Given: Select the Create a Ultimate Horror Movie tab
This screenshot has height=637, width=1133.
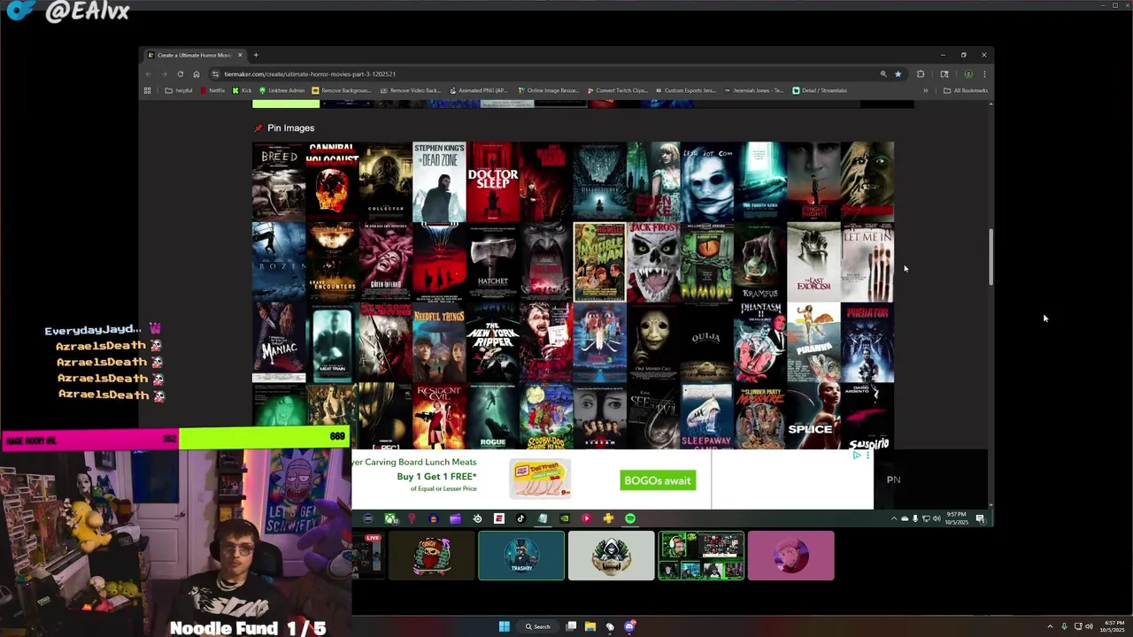Looking at the screenshot, I should [x=195, y=55].
